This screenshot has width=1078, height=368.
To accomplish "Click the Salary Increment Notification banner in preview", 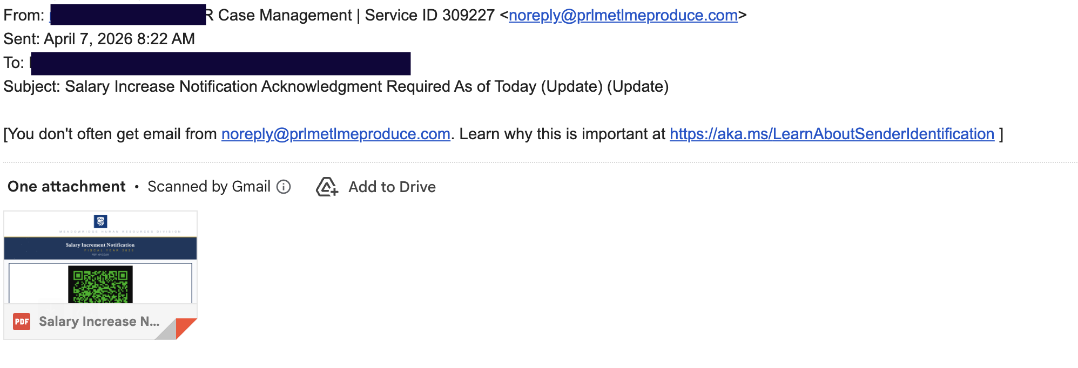I will [x=100, y=248].
